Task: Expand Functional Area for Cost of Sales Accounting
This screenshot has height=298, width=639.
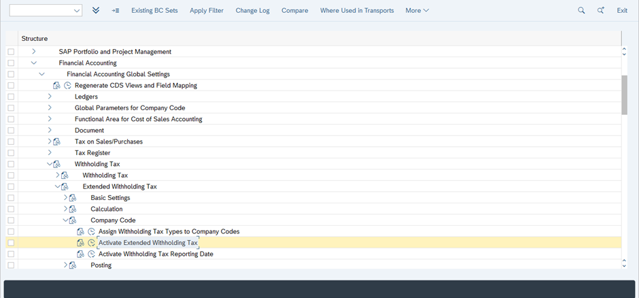Action: tap(50, 119)
